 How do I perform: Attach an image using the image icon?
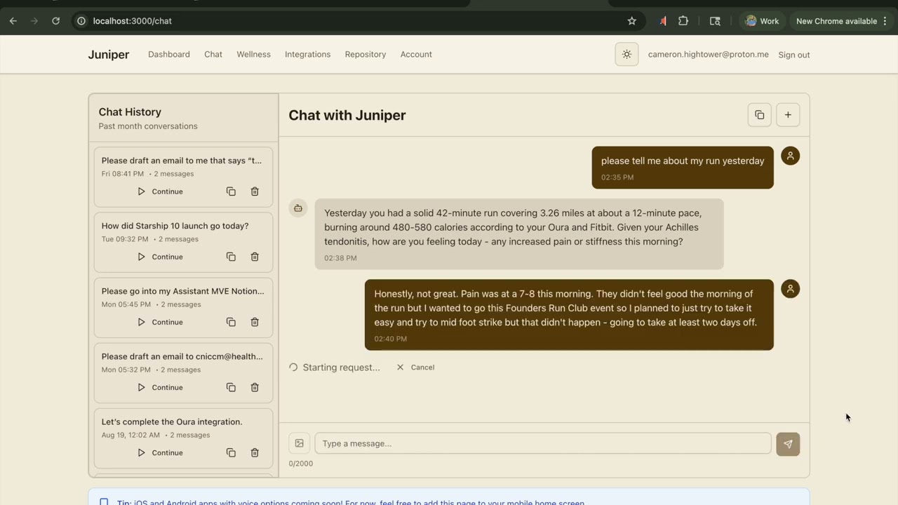pyautogui.click(x=299, y=443)
